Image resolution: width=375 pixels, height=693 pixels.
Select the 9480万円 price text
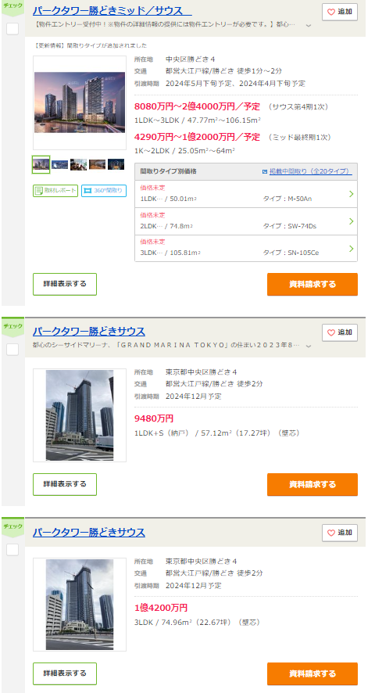click(154, 418)
